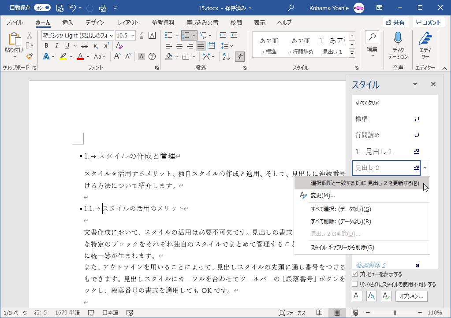This screenshot has width=451, height=318.
Task: Click the Manage Styles icon
Action: click(386, 296)
